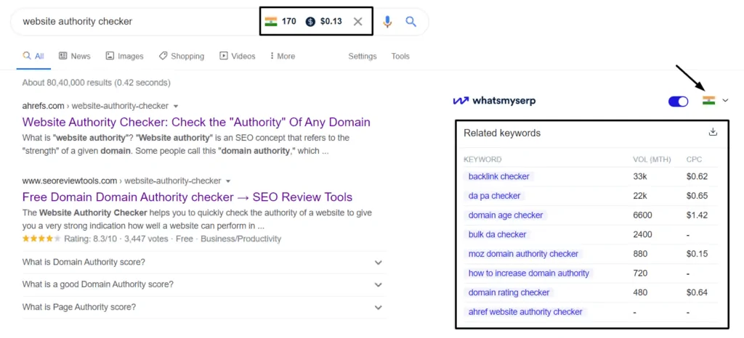Open the country dropdown chevron beside the flag

tap(725, 100)
